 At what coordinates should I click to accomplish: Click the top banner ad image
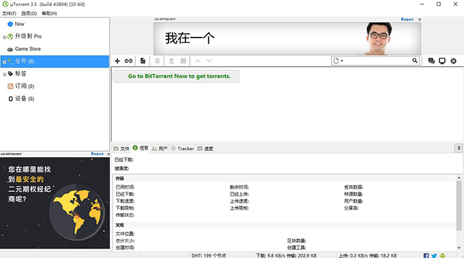tap(287, 39)
